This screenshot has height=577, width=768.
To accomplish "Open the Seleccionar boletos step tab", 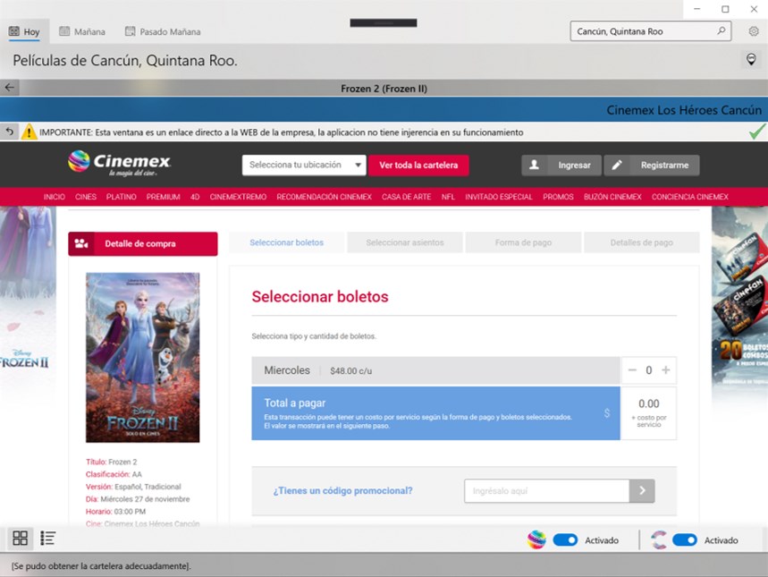I will pyautogui.click(x=286, y=242).
